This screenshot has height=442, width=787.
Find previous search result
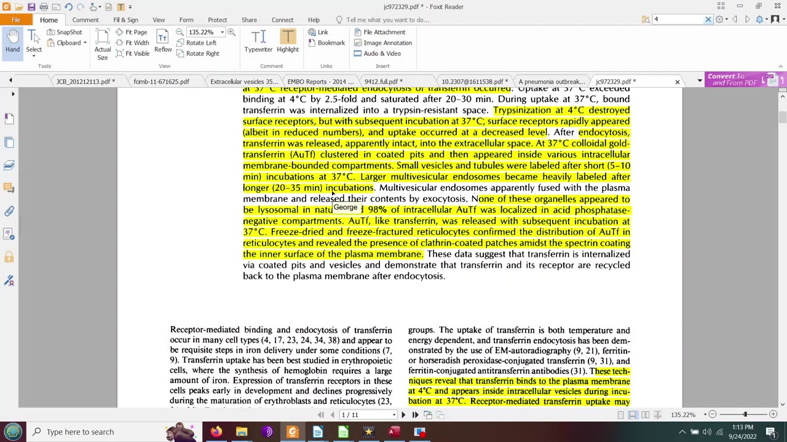(735, 20)
